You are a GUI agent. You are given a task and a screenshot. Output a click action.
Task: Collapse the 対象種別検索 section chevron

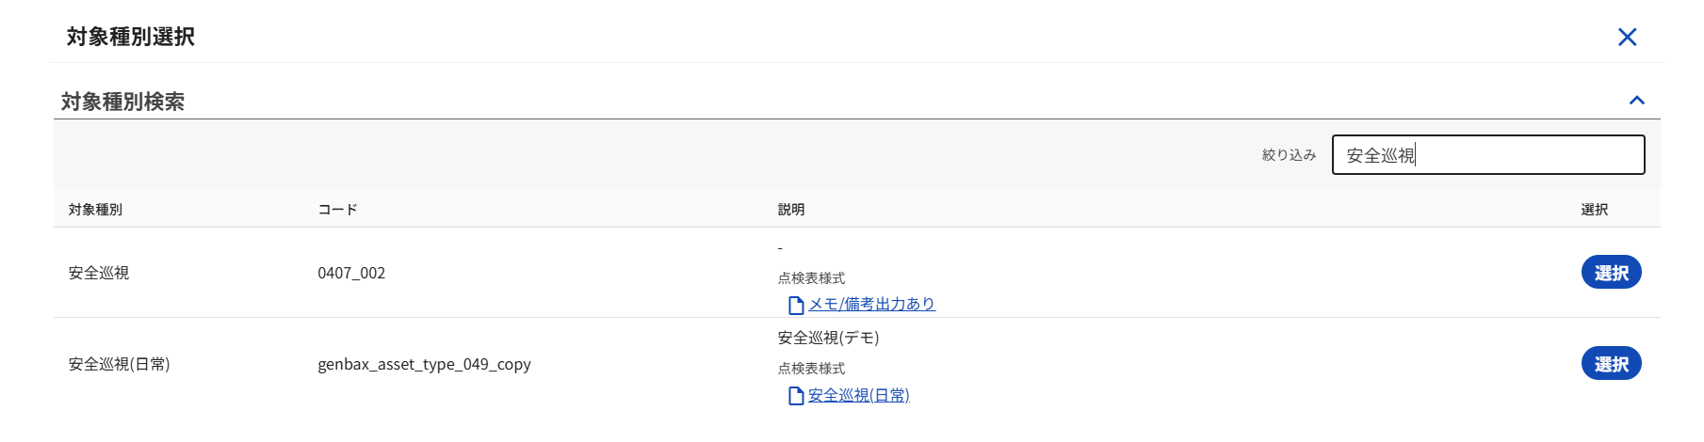[x=1636, y=101]
